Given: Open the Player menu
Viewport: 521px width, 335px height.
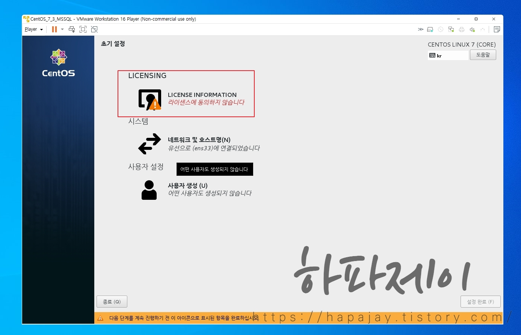Looking at the screenshot, I should click(34, 29).
